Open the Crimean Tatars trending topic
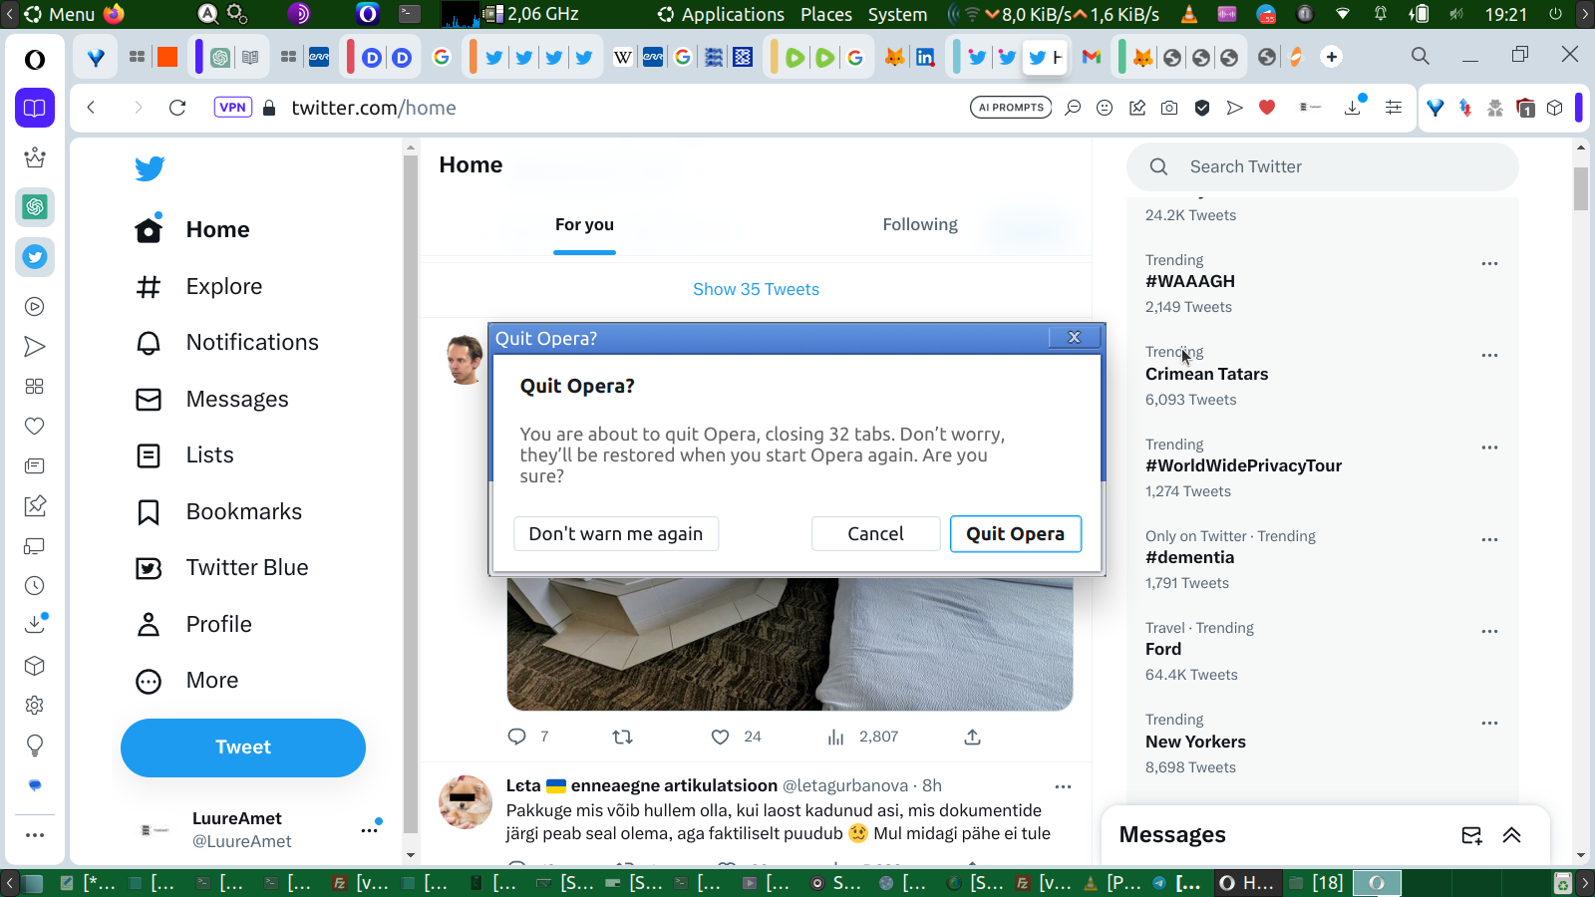Viewport: 1595px width, 897px height. point(1206,375)
